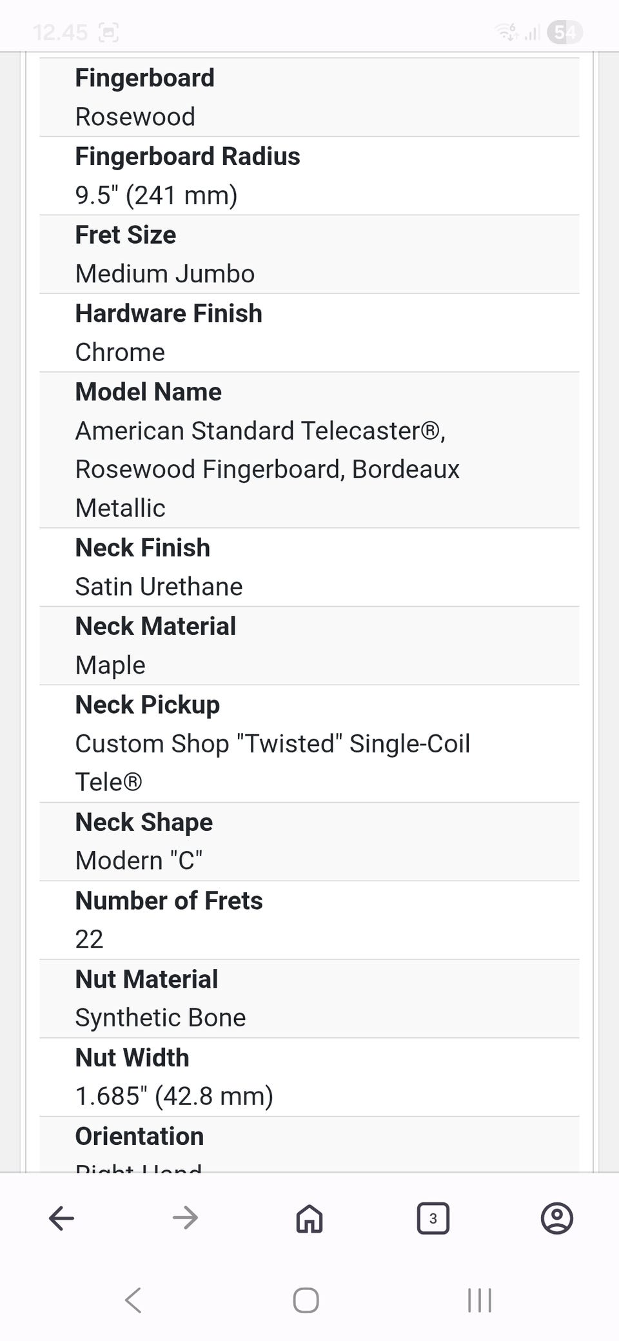This screenshot has height=1341, width=619.
Task: Tap the Number of Frets label
Action: (x=169, y=901)
